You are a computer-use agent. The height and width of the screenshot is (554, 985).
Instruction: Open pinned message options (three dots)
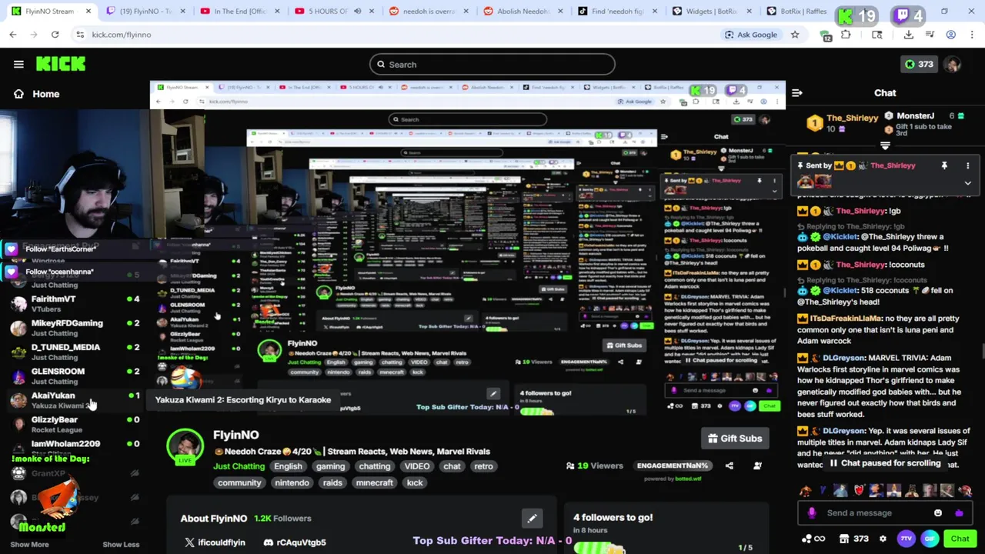point(967,165)
